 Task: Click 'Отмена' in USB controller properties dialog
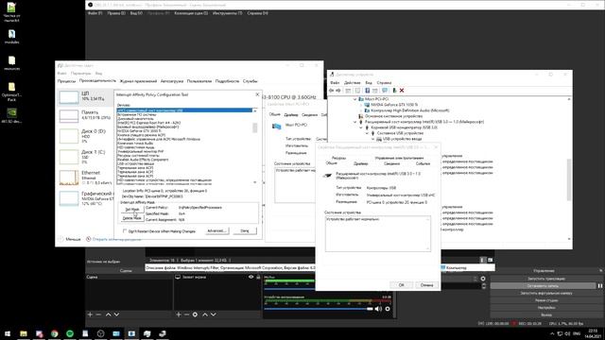click(426, 285)
